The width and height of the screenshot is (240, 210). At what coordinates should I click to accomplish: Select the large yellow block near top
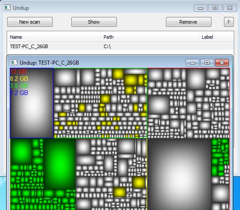click(x=131, y=80)
